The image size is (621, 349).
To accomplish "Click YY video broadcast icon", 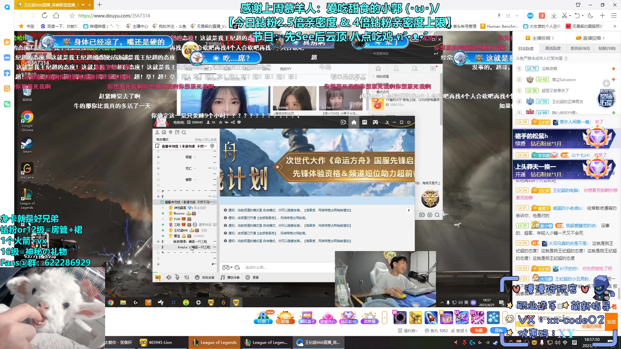I will (x=343, y=122).
